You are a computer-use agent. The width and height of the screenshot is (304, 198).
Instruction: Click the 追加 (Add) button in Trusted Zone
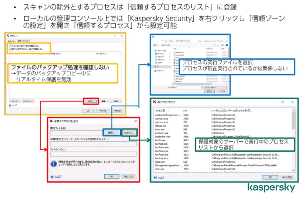[91, 102]
